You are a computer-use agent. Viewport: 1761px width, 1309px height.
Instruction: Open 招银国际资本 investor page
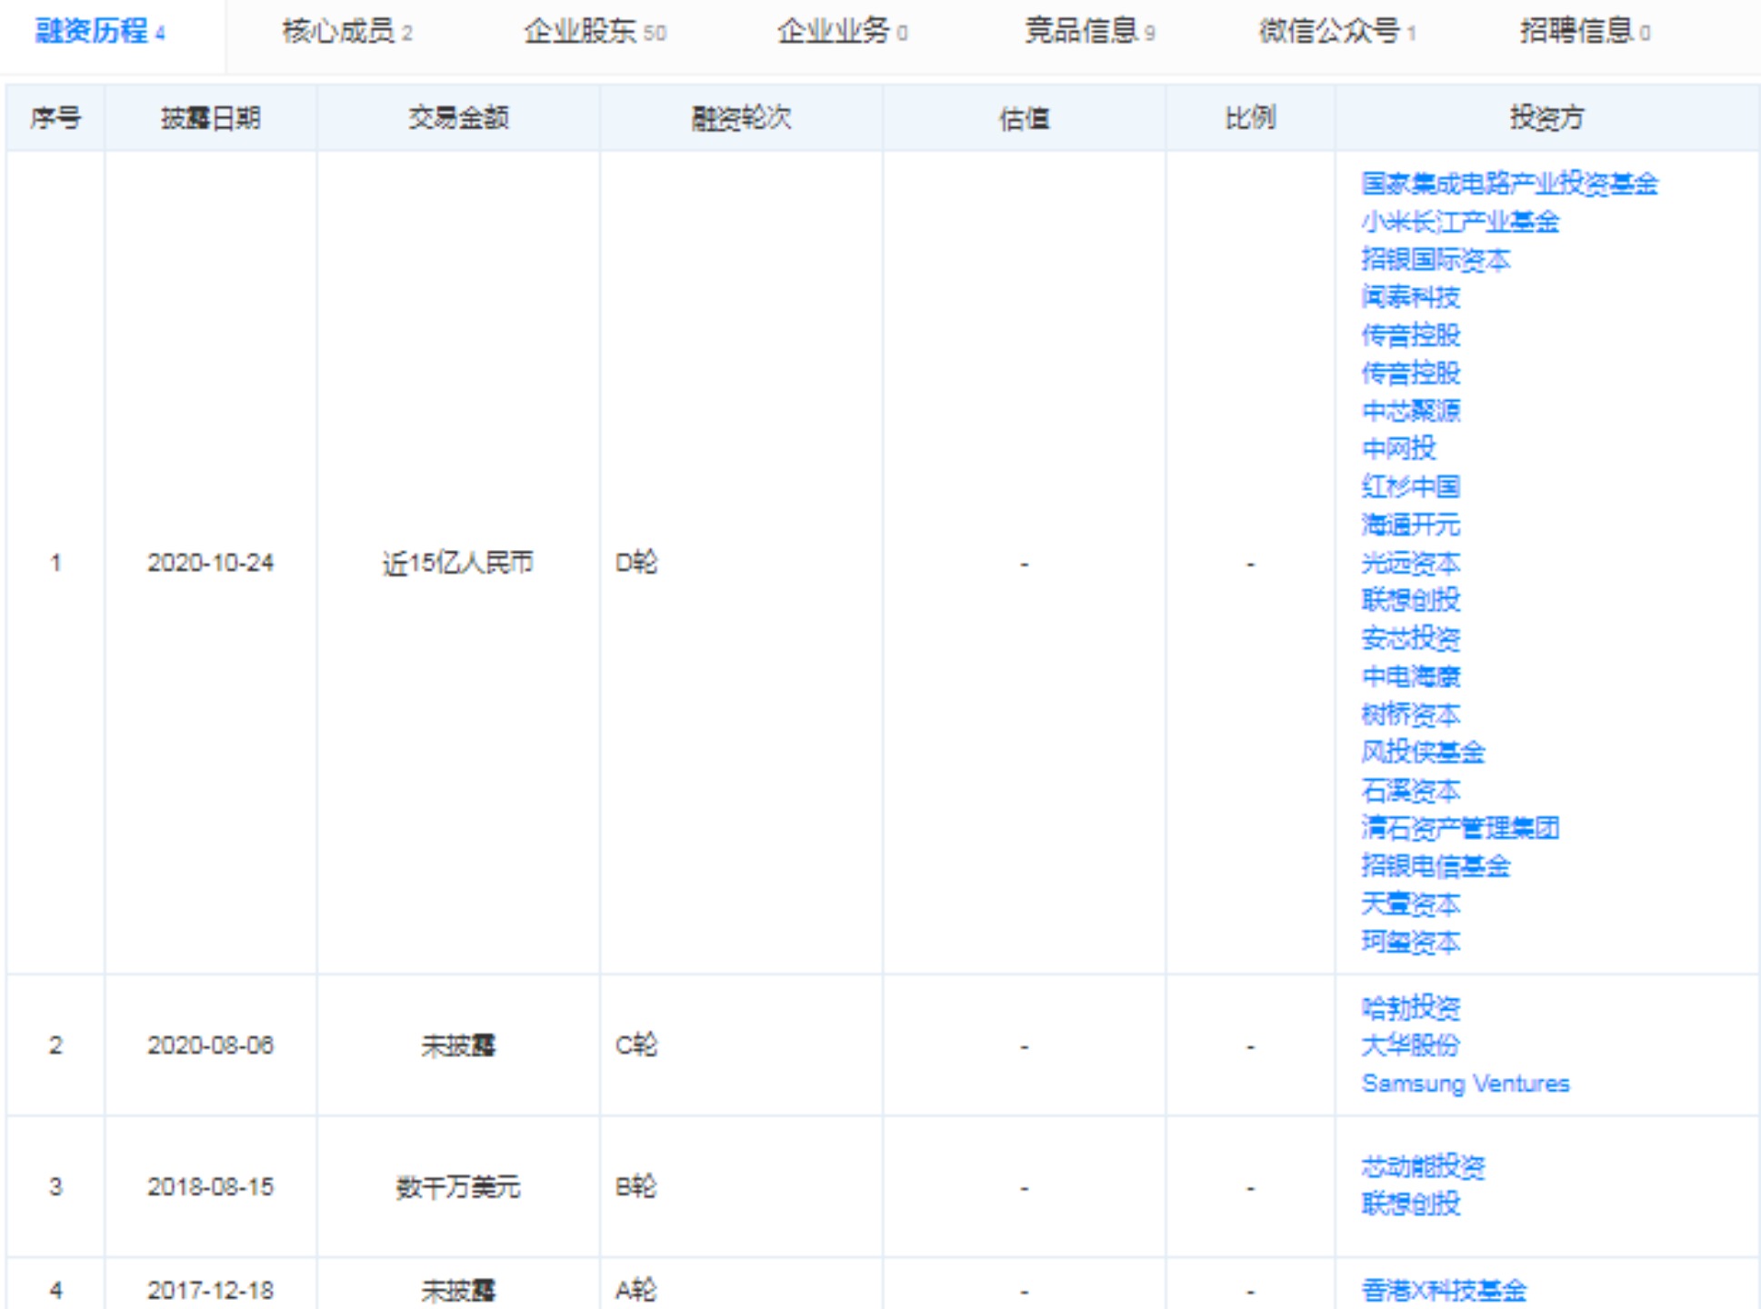click(x=1435, y=260)
